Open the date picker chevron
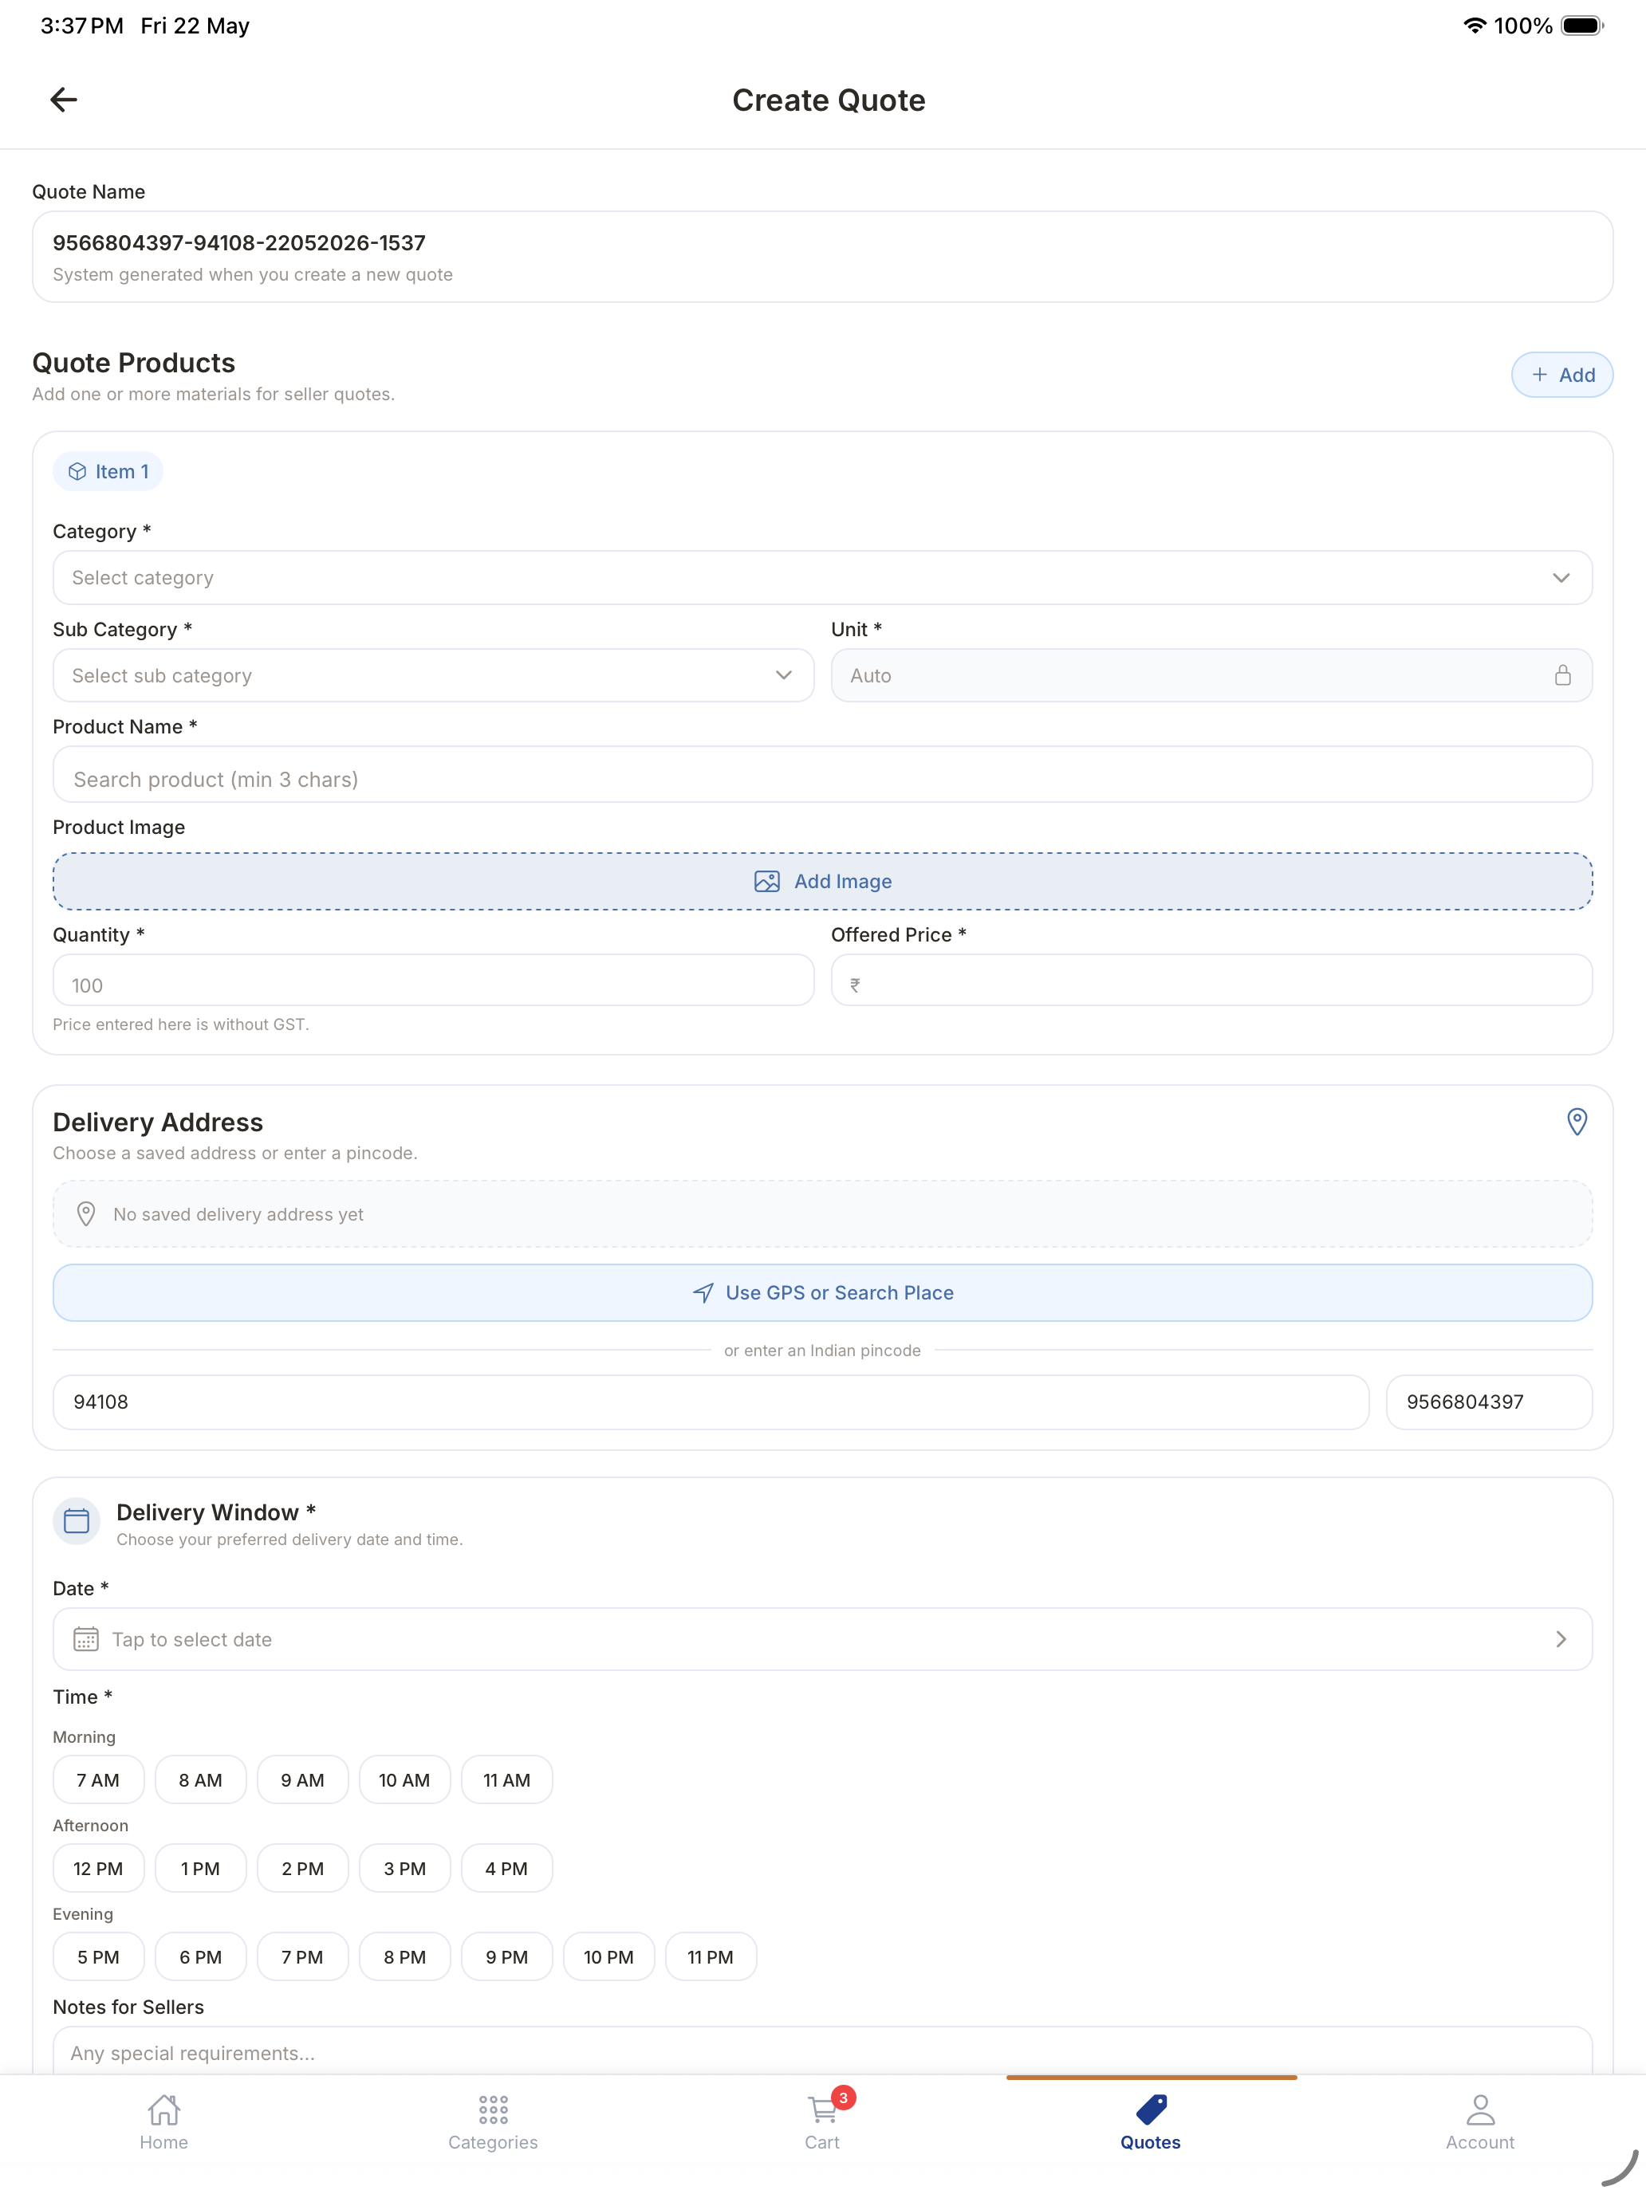Image resolution: width=1646 pixels, height=2194 pixels. point(1561,1640)
